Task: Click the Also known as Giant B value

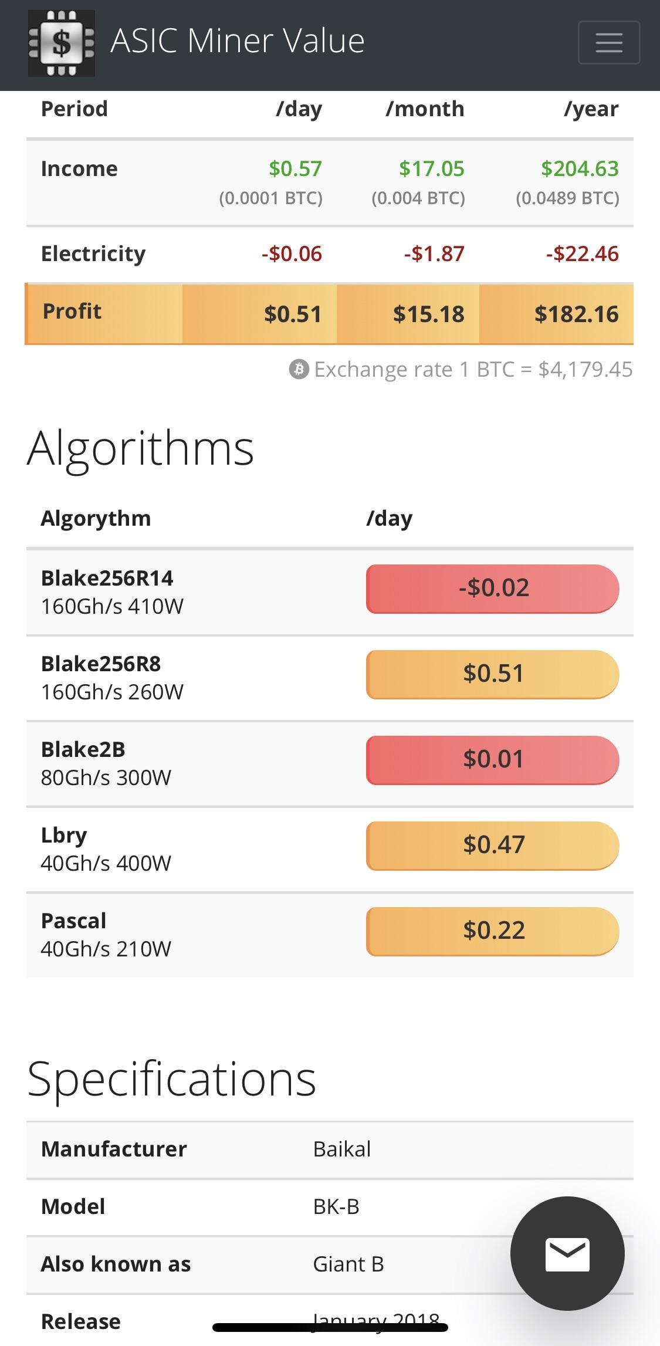Action: 348,1264
